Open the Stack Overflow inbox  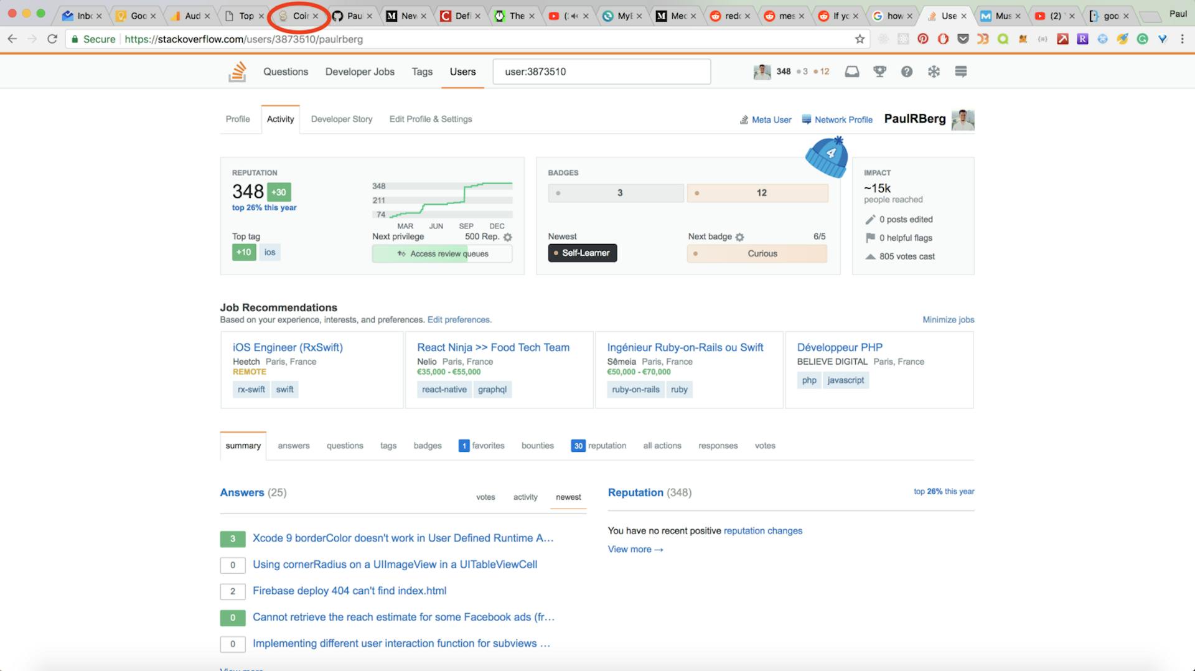click(851, 71)
